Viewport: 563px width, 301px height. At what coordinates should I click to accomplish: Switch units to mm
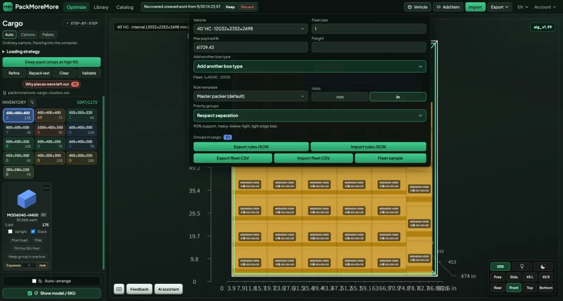pos(340,97)
